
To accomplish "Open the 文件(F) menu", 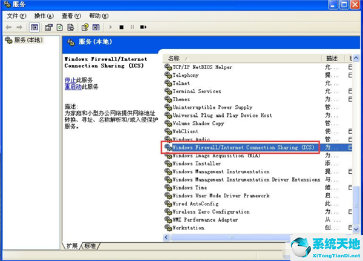I will [16, 16].
